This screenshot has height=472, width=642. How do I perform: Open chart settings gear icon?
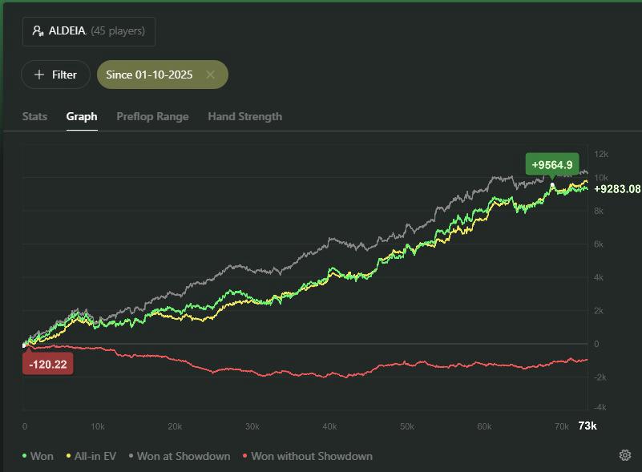625,455
